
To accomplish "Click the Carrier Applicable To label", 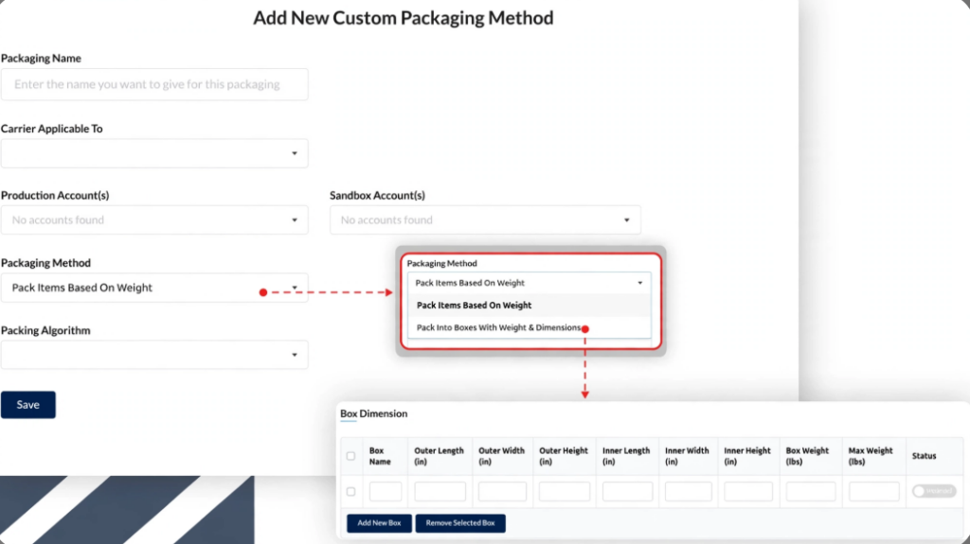I will pos(52,129).
